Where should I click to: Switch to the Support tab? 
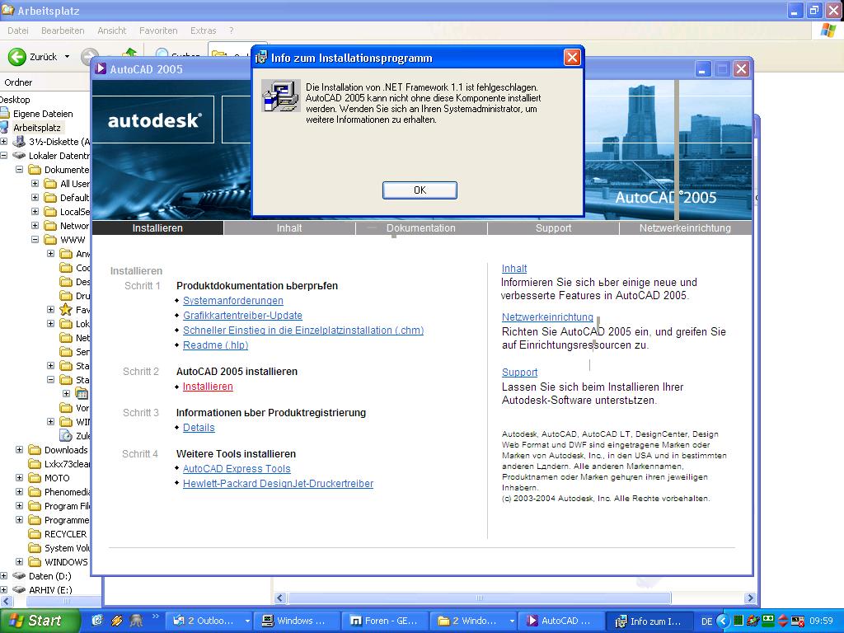(553, 227)
